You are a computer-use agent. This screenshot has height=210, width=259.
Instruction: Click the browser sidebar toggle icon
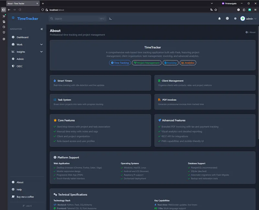(x=4, y=10)
